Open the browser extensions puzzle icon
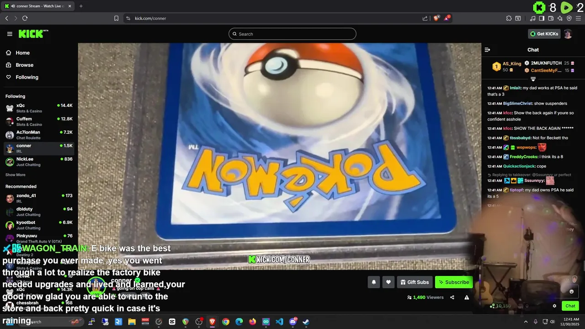 coord(509,18)
